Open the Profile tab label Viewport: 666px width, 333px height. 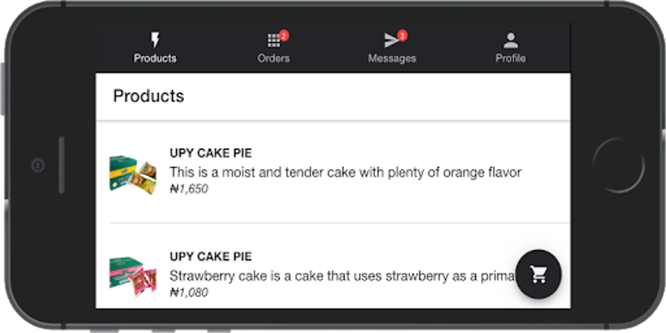[x=511, y=58]
